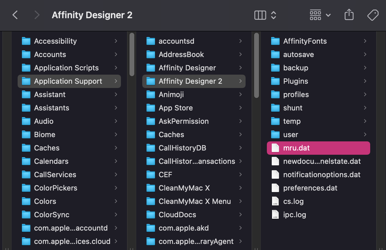Expand the profiles folder chevron
This screenshot has width=386, height=250.
pos(365,94)
